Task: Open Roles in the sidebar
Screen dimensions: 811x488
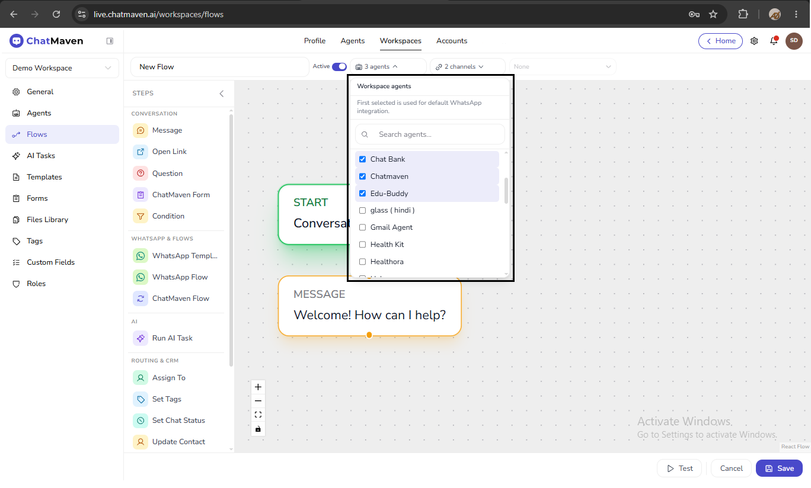Action: (62, 284)
